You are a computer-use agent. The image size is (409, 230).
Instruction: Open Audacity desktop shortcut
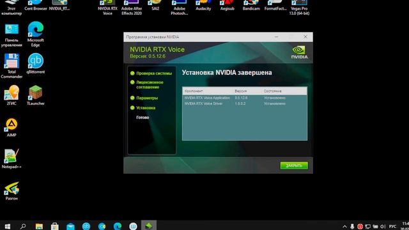point(203,5)
